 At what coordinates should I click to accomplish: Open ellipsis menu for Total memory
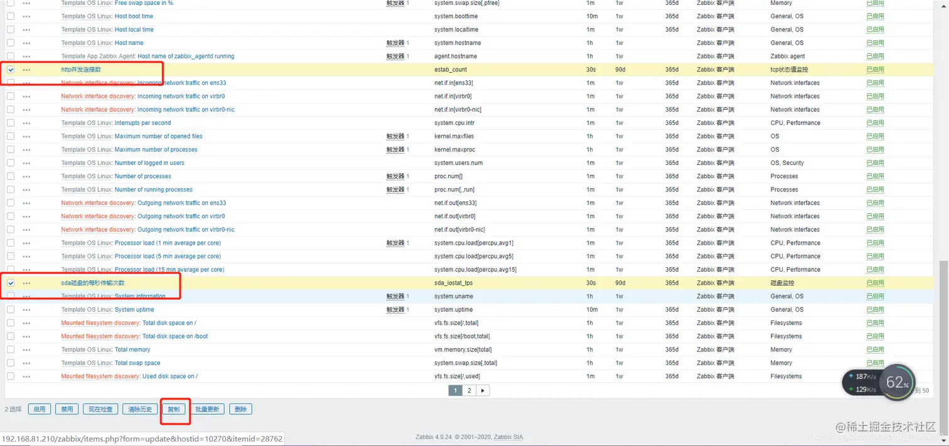tap(26, 350)
